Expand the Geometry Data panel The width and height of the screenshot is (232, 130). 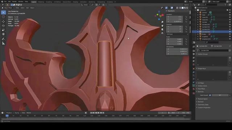(203, 105)
